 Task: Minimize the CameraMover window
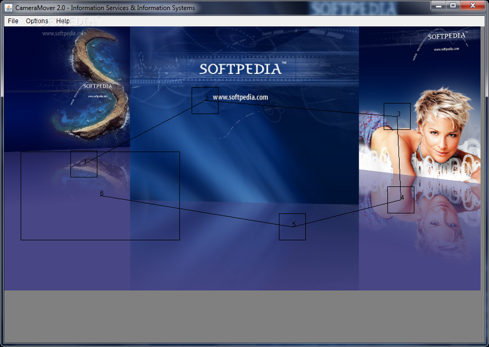click(439, 6)
